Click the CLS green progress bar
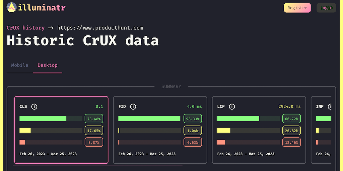The image size is (343, 171). [43, 119]
